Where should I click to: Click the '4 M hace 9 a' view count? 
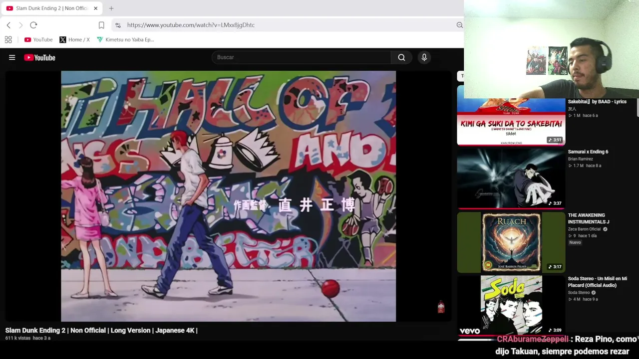tap(583, 299)
